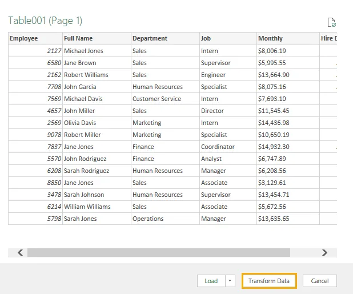The image size is (353, 294).
Task: Click the Transform Data button
Action: pyautogui.click(x=269, y=281)
